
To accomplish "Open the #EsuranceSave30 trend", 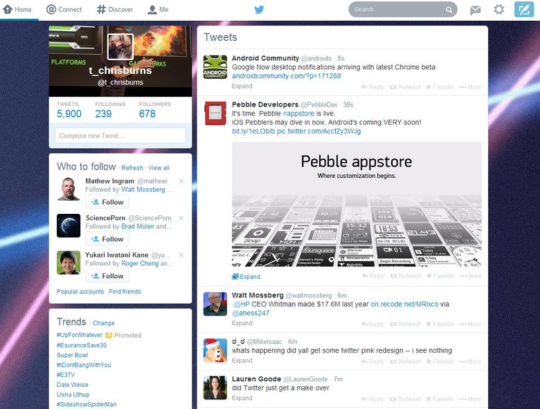I will coord(82,345).
